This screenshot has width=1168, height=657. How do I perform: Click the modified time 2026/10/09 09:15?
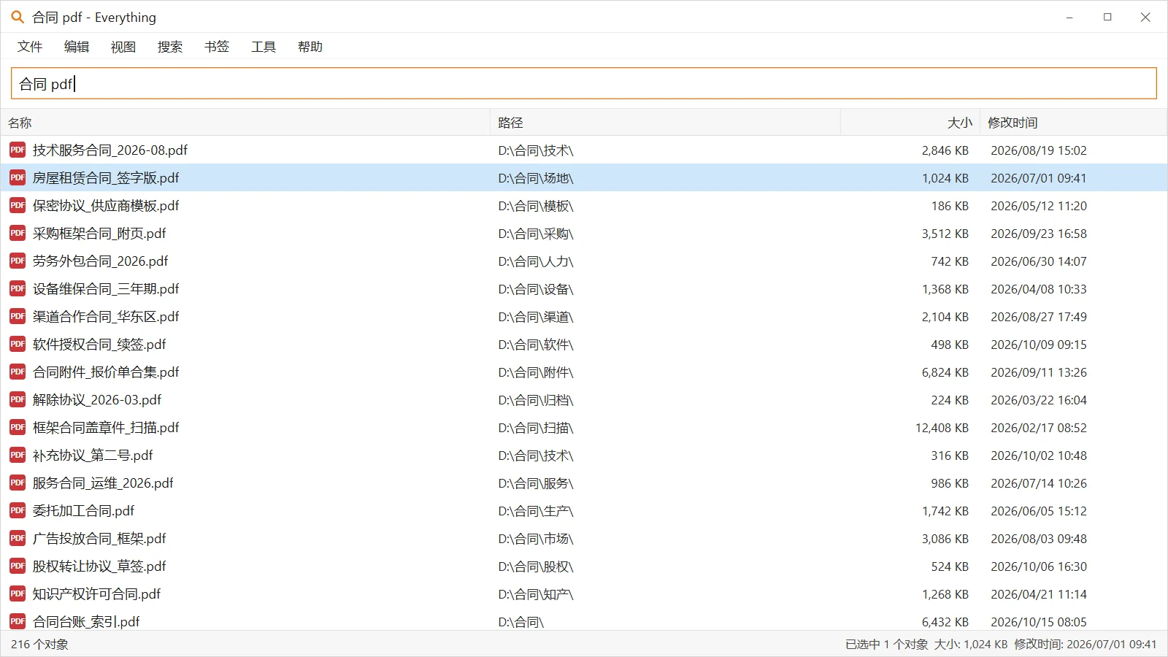[1039, 345]
